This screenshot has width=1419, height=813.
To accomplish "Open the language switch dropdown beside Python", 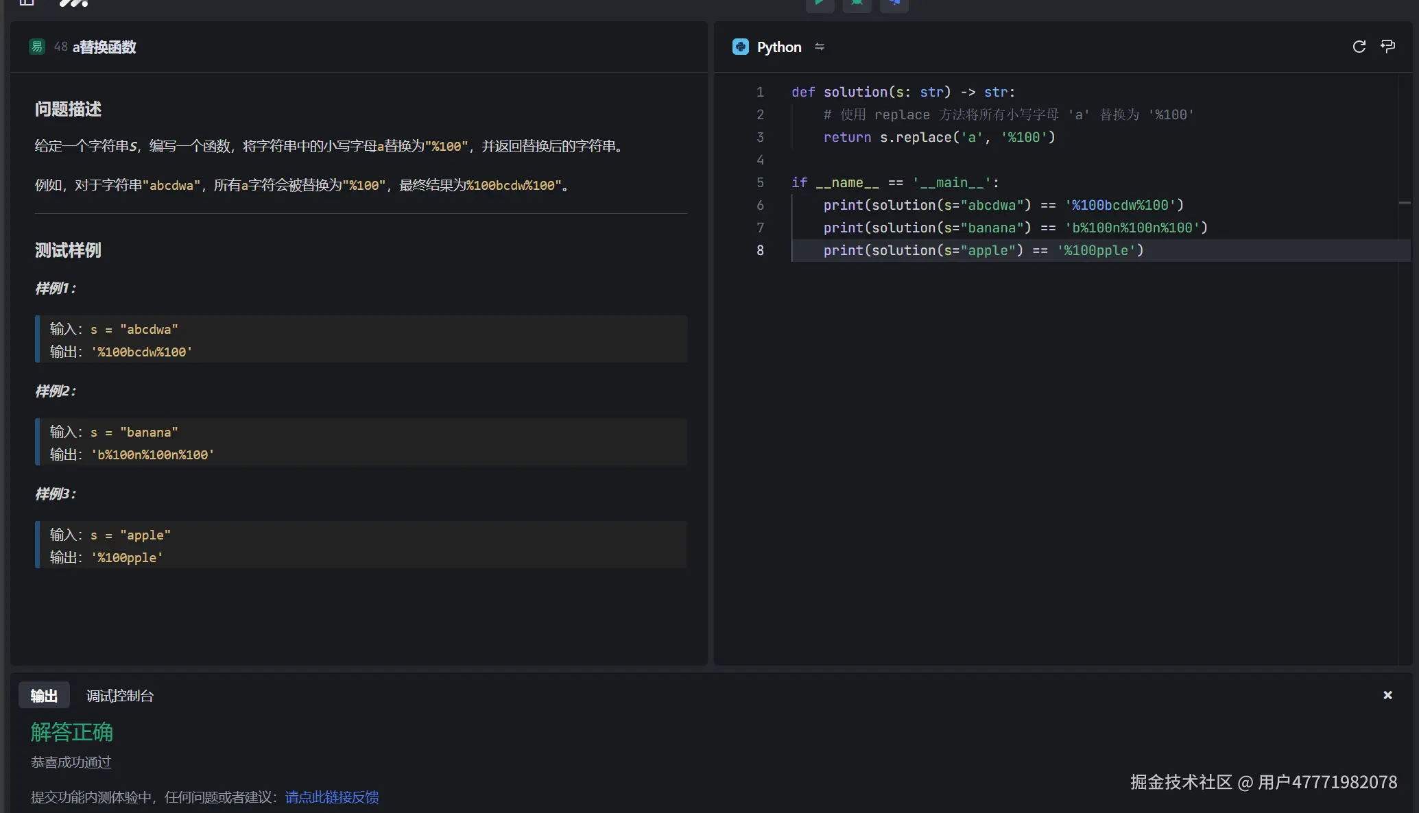I will coord(820,47).
